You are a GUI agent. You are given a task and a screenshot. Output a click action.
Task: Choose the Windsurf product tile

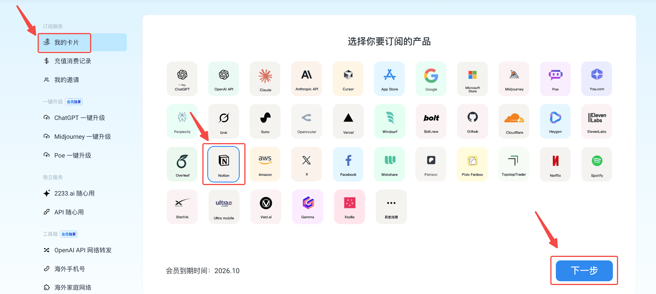[x=389, y=121]
